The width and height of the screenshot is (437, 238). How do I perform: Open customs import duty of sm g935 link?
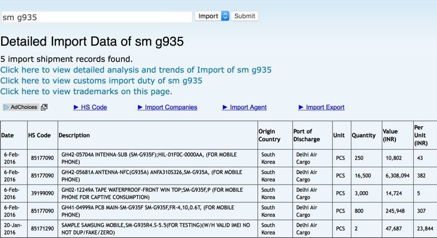coord(101,81)
